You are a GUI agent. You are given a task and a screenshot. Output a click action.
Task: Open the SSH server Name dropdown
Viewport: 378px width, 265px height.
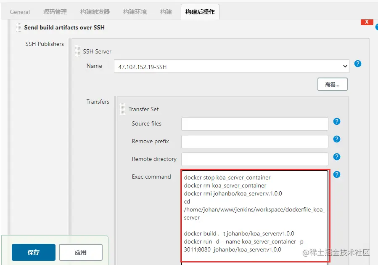(344, 66)
